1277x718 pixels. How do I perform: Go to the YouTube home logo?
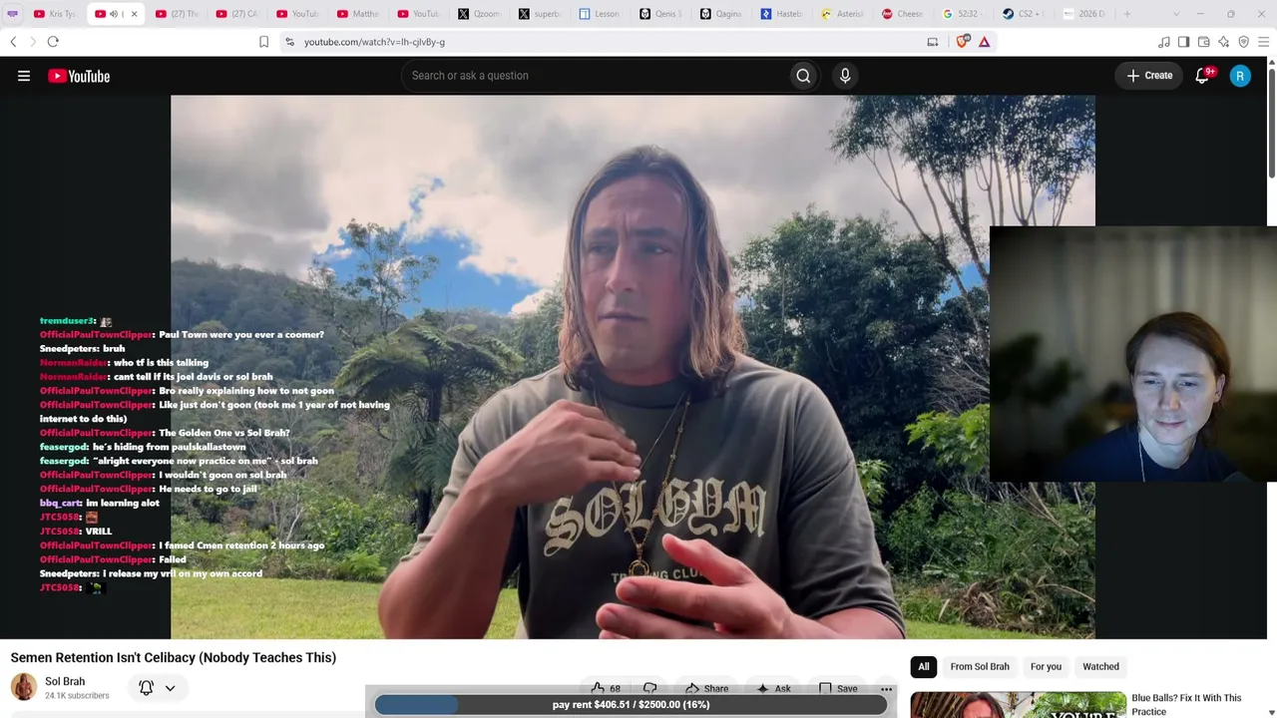pos(79,76)
